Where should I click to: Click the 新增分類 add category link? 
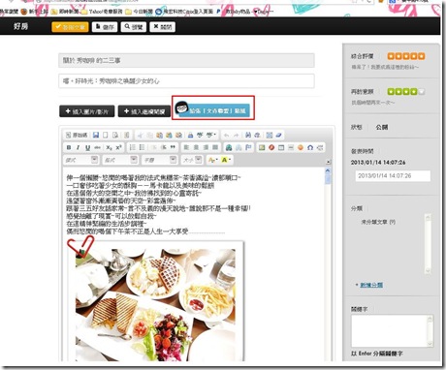click(371, 285)
